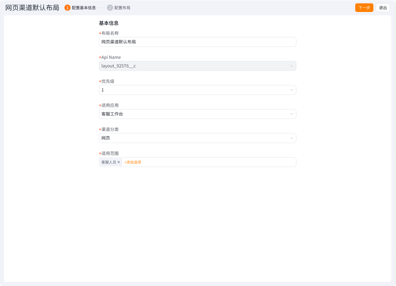Click the 基本信息 section heading
The width and height of the screenshot is (396, 286).
coord(109,23)
